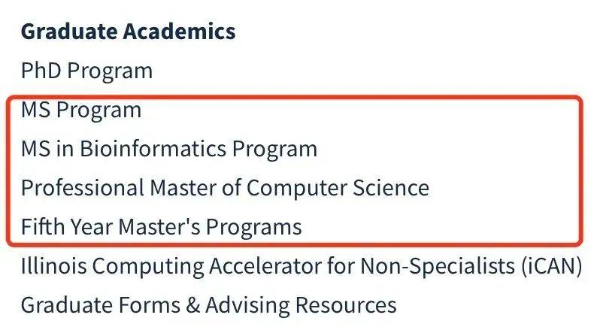View the last highlighted item, Fifth Year Master's

click(x=162, y=227)
